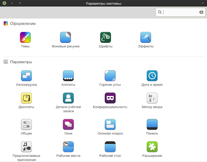Open Детали учётной записи user icon
Viewport: 207px width, 162px height.
(x=68, y=98)
